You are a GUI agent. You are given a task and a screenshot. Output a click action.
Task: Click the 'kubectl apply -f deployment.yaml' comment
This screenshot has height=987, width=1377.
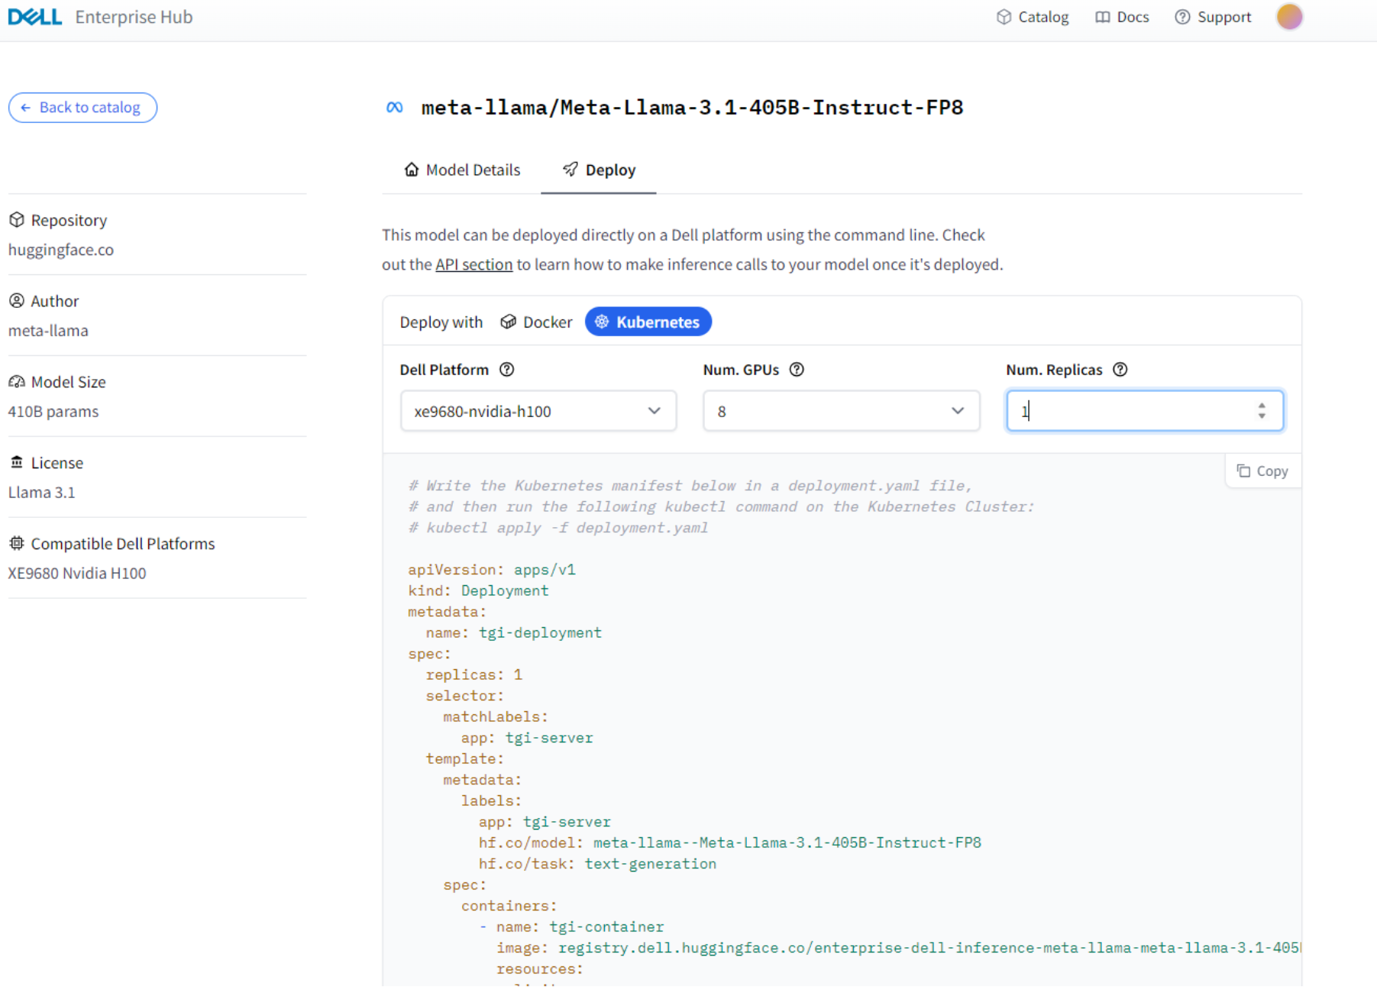(558, 528)
